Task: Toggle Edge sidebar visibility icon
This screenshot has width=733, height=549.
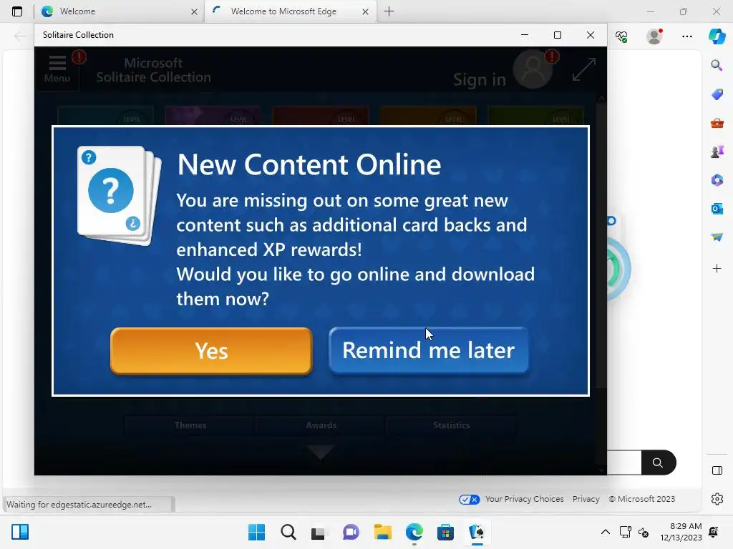Action: pos(717,470)
